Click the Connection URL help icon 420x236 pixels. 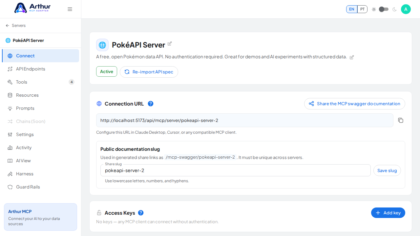[x=151, y=104]
